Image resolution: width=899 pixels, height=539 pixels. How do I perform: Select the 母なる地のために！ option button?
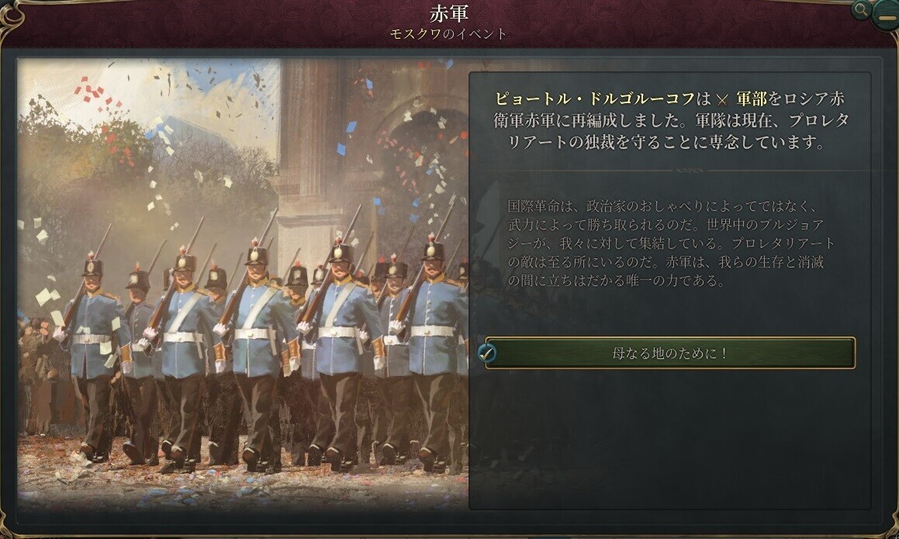click(670, 353)
